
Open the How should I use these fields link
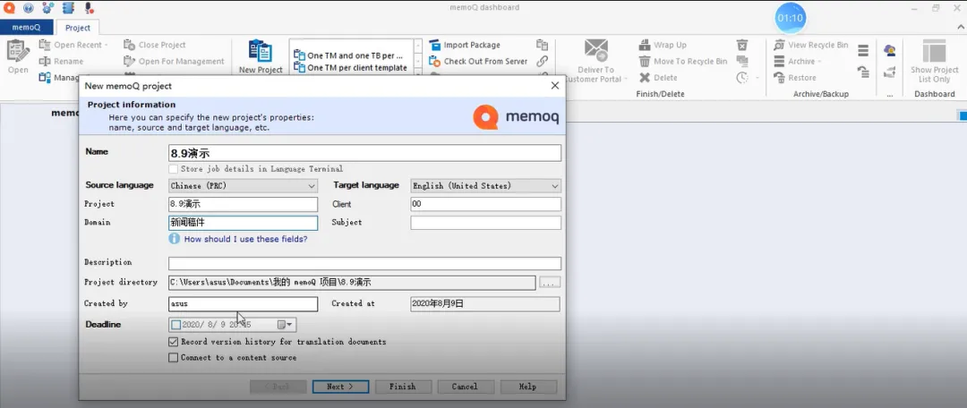click(245, 239)
